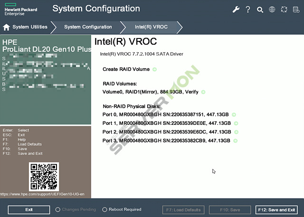Click green arrow for Port 2 disk
This screenshot has height=217, width=304.
point(236,132)
